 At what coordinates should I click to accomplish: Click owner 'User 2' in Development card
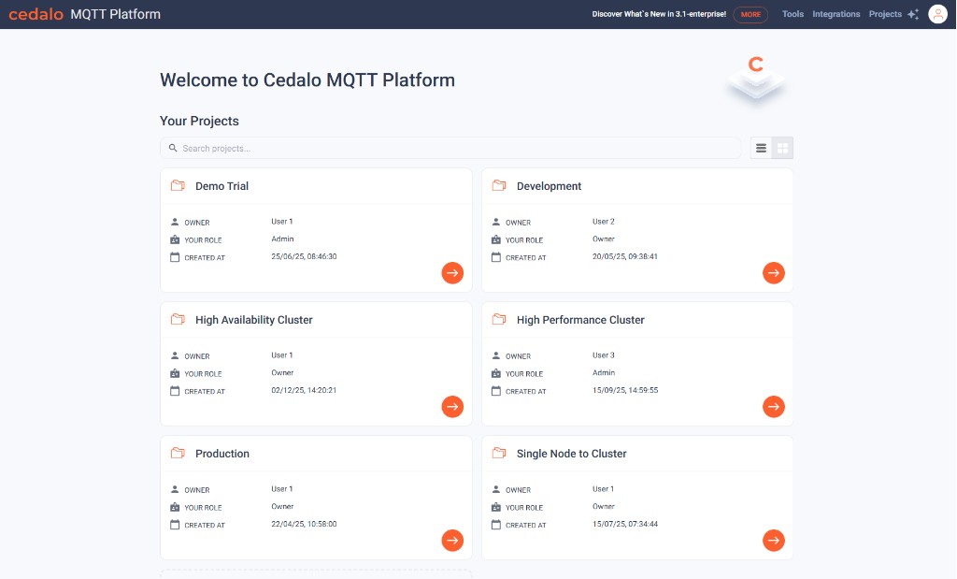click(x=603, y=222)
